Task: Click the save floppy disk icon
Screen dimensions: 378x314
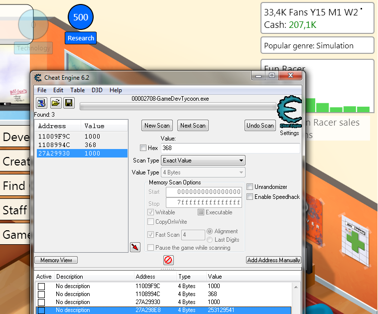Action: [x=69, y=103]
